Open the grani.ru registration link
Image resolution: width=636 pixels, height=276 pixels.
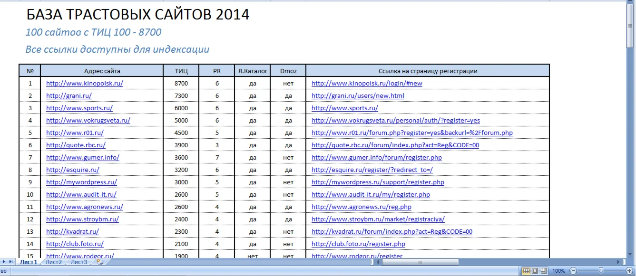(x=357, y=95)
